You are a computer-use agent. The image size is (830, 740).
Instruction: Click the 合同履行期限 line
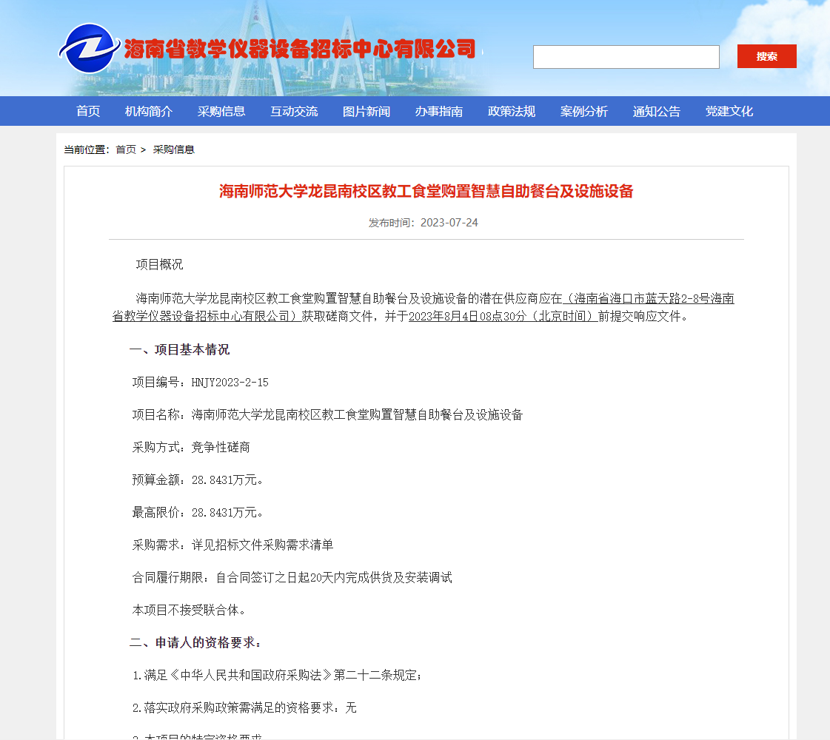[292, 578]
